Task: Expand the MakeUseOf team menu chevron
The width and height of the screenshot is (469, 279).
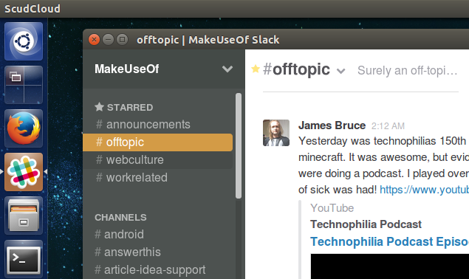Action: (x=227, y=69)
